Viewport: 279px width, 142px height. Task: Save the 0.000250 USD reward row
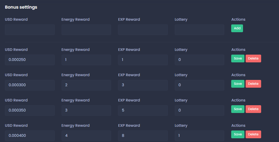(238, 58)
